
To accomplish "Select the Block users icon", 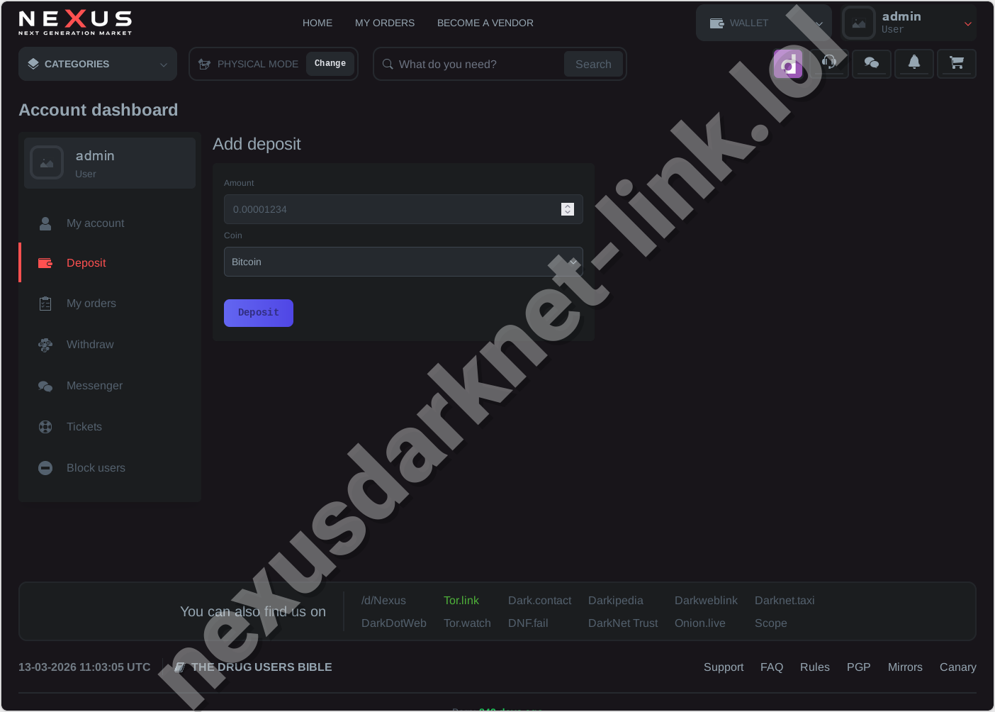I will (x=45, y=468).
